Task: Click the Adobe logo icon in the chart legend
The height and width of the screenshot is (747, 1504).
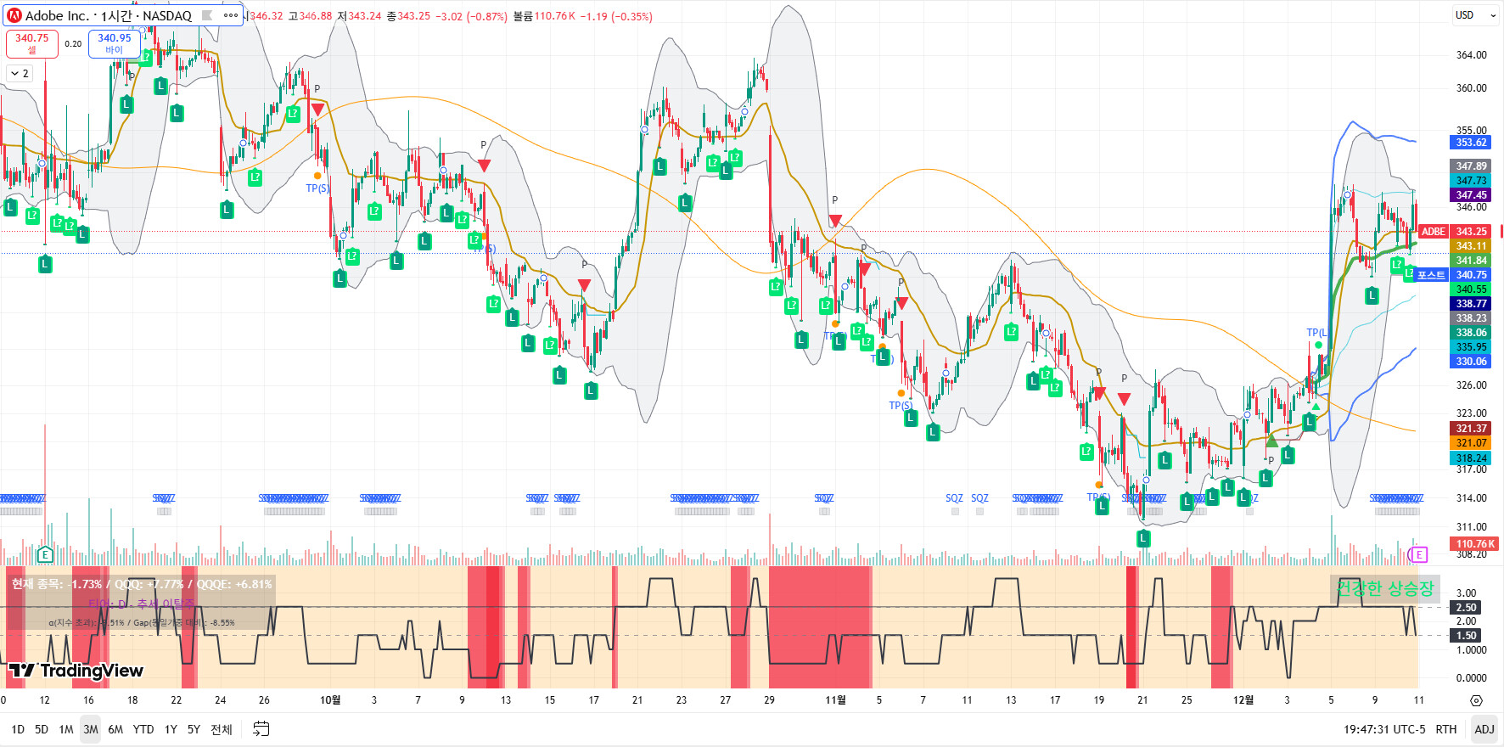Action: coord(14,15)
